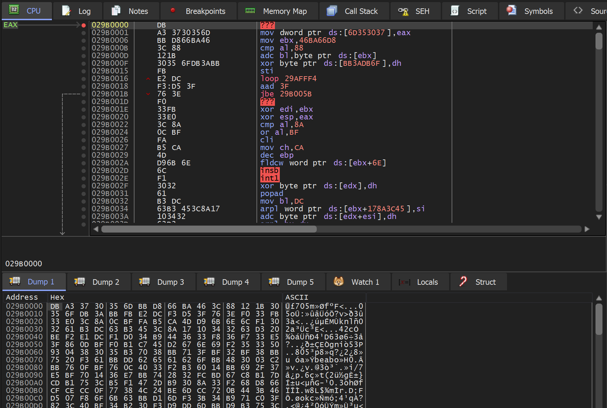Click disassembly address 029B0034

coord(110,209)
